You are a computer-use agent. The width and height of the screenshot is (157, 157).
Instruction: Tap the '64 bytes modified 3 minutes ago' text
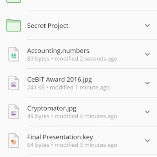tap(72, 145)
